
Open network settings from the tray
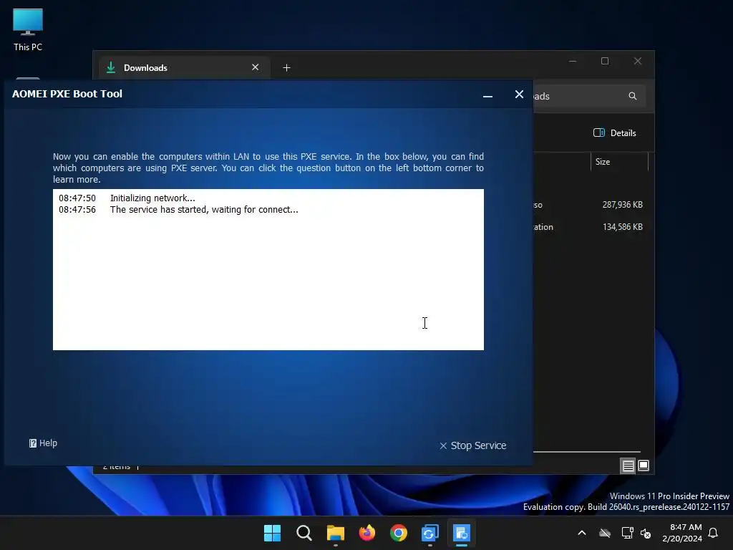(x=627, y=533)
